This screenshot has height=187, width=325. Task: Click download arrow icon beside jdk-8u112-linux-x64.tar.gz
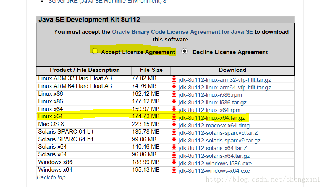point(174,117)
